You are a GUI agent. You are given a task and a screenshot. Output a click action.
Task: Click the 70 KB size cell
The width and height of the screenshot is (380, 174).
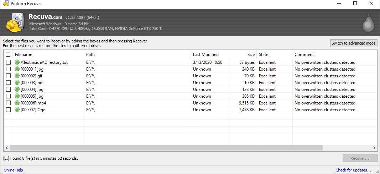[249, 76]
